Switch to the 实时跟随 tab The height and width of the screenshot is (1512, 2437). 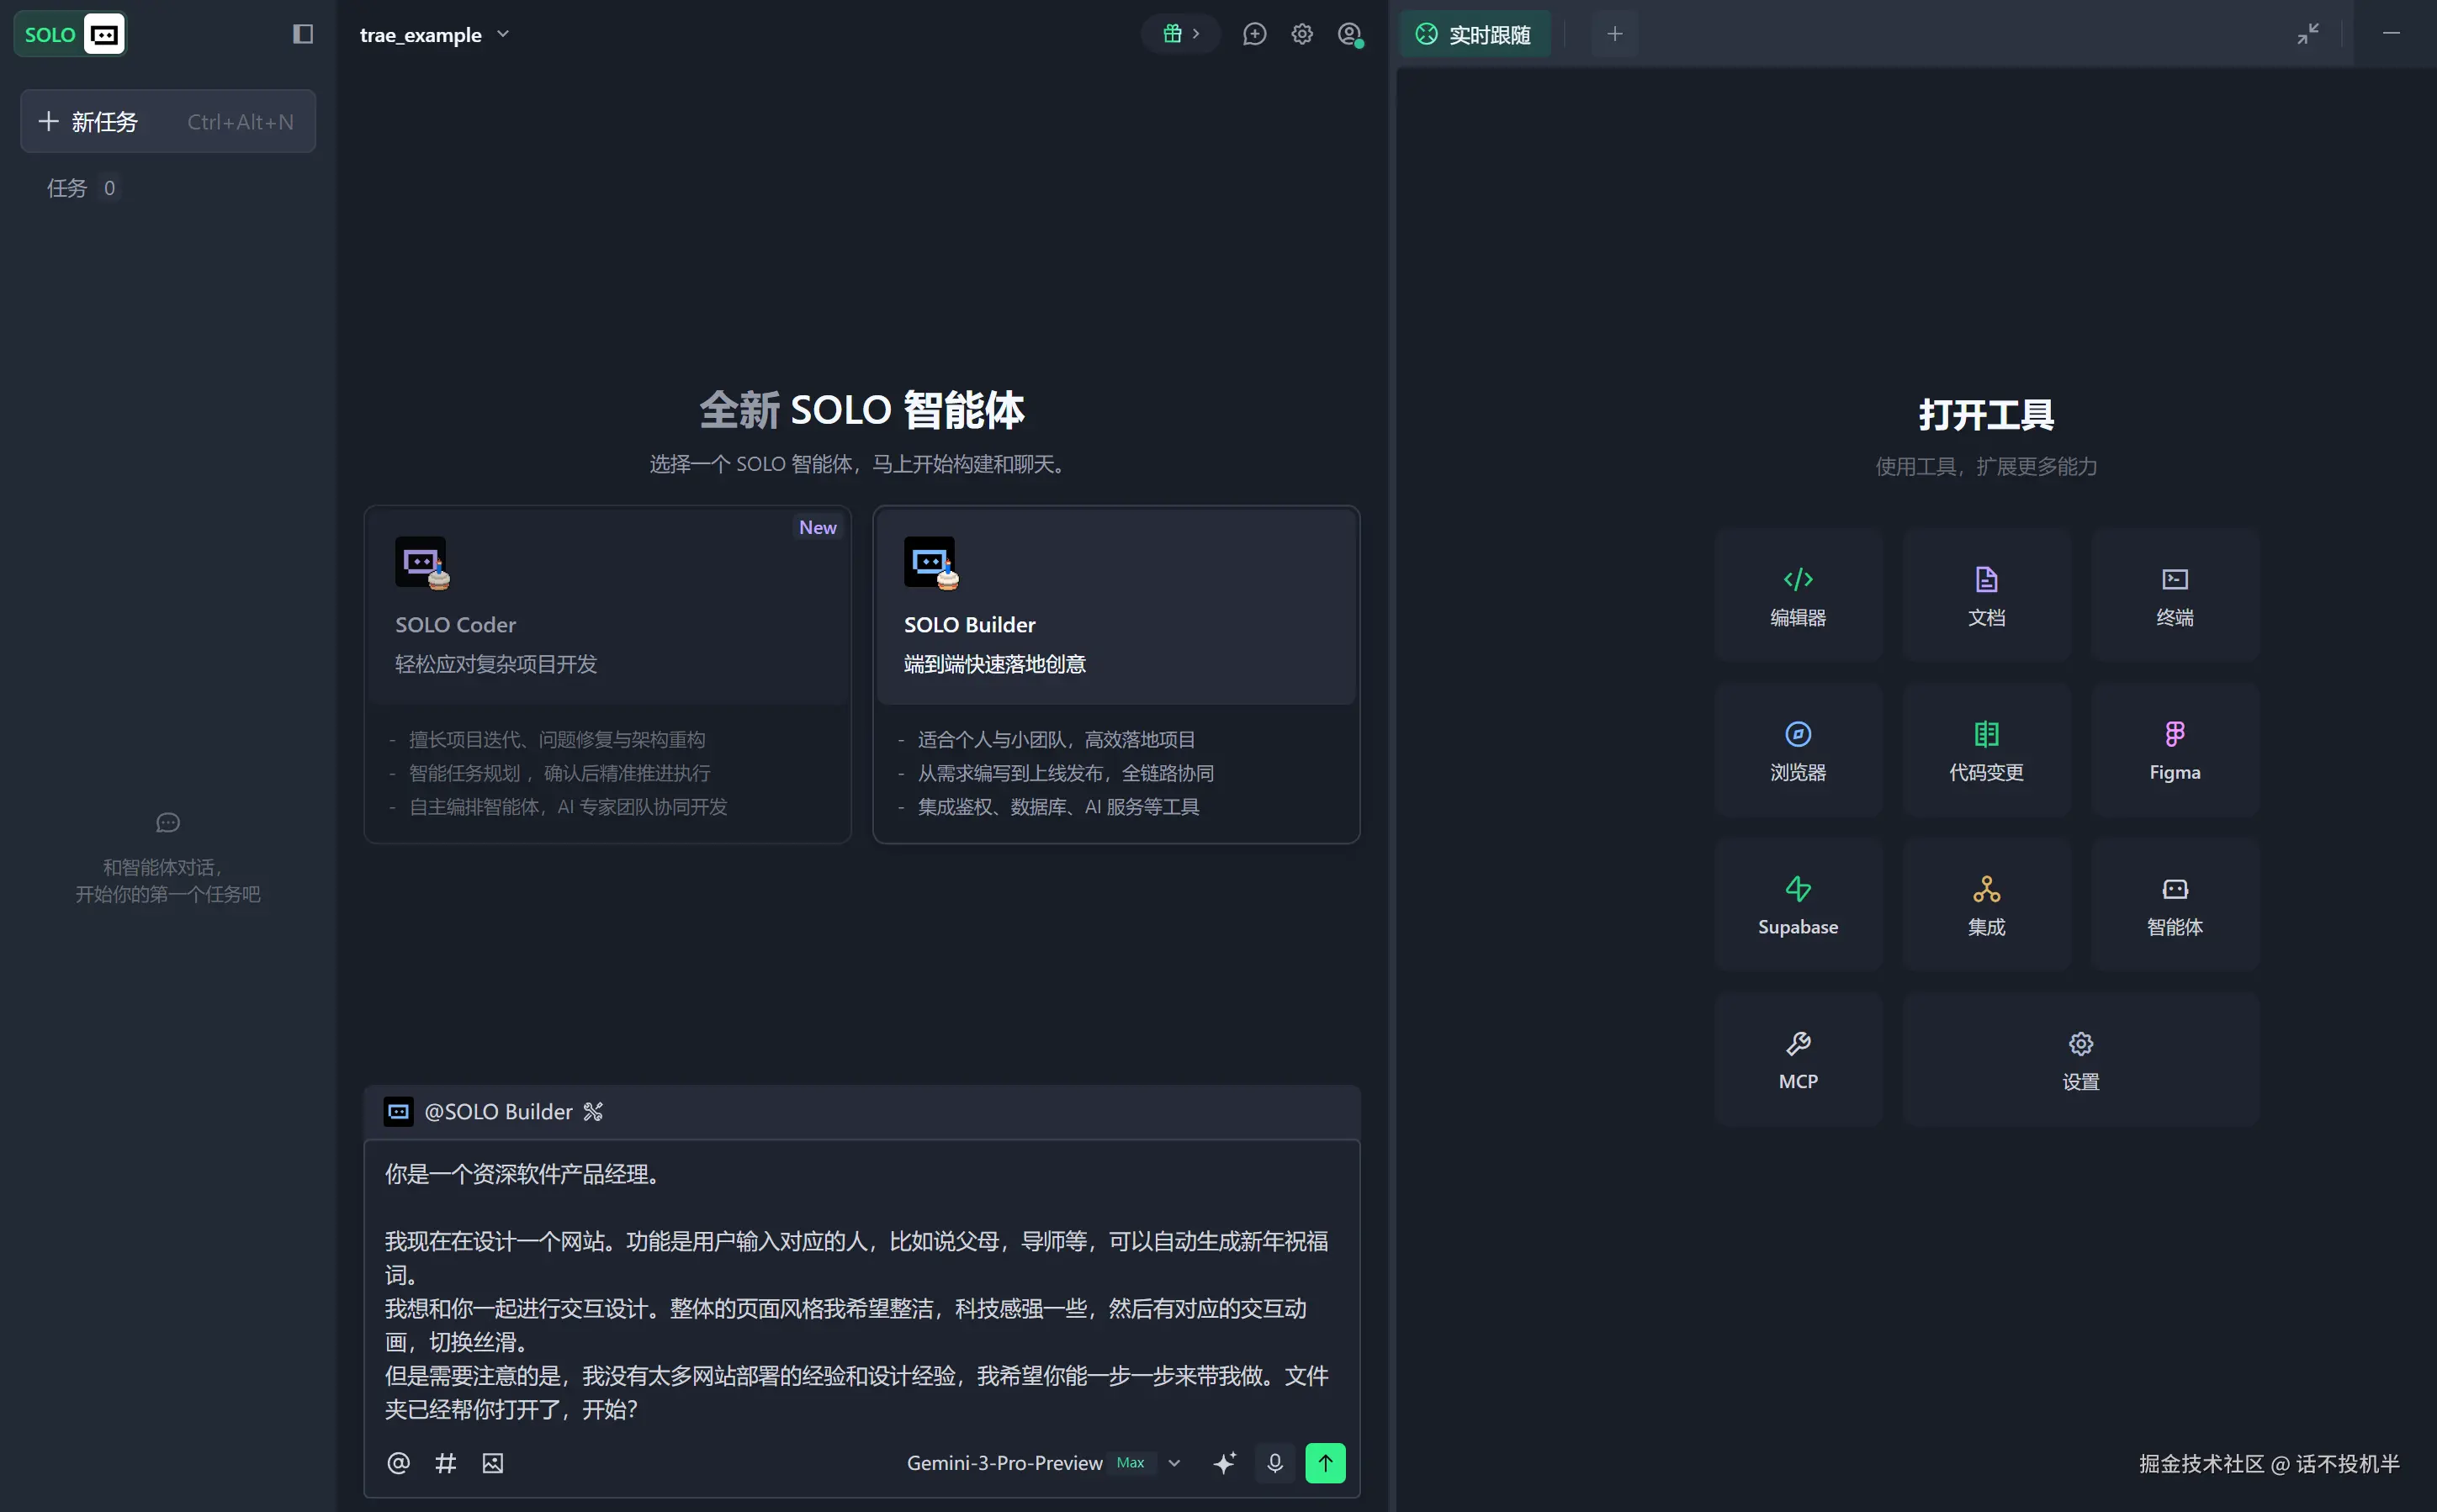click(x=1475, y=35)
